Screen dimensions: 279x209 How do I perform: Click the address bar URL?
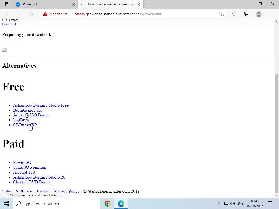click(118, 14)
